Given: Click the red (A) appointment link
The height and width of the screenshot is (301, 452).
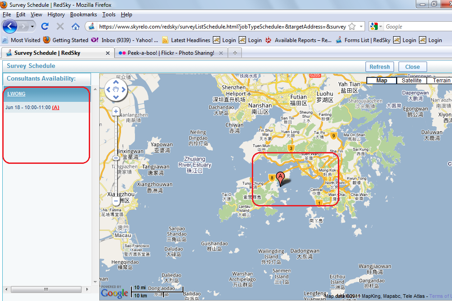Looking at the screenshot, I should [56, 107].
